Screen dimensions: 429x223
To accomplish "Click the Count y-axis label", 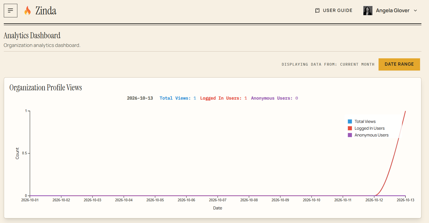I will click(x=17, y=154).
